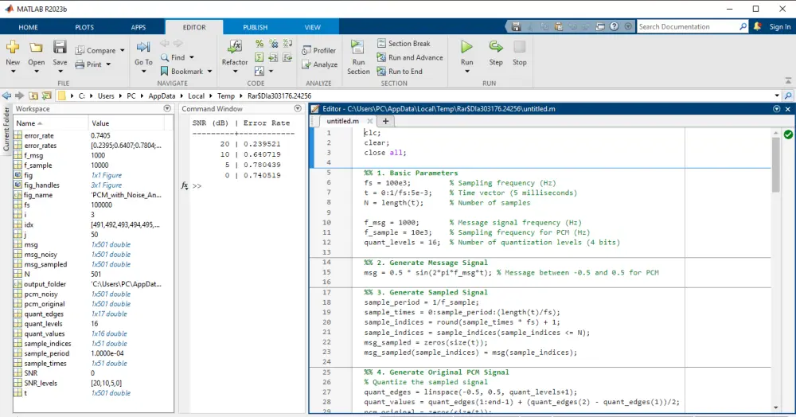Run the script with green arrow
The height and width of the screenshot is (417, 796).
click(466, 47)
